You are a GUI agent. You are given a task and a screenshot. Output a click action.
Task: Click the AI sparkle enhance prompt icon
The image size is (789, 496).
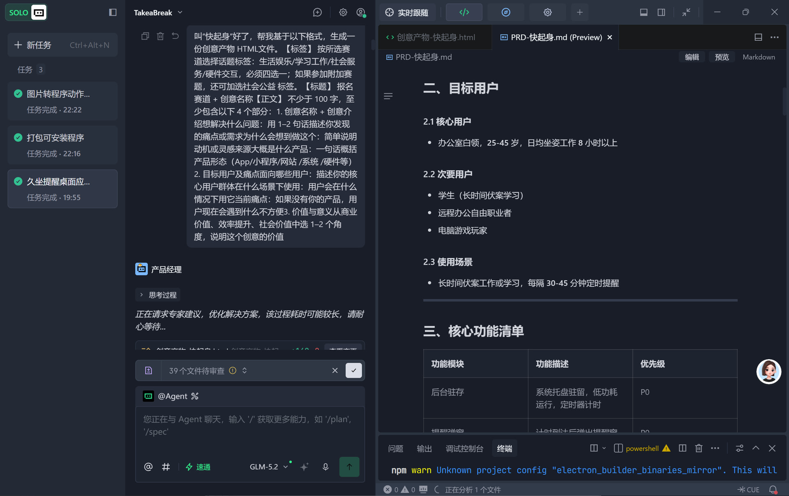point(304,467)
